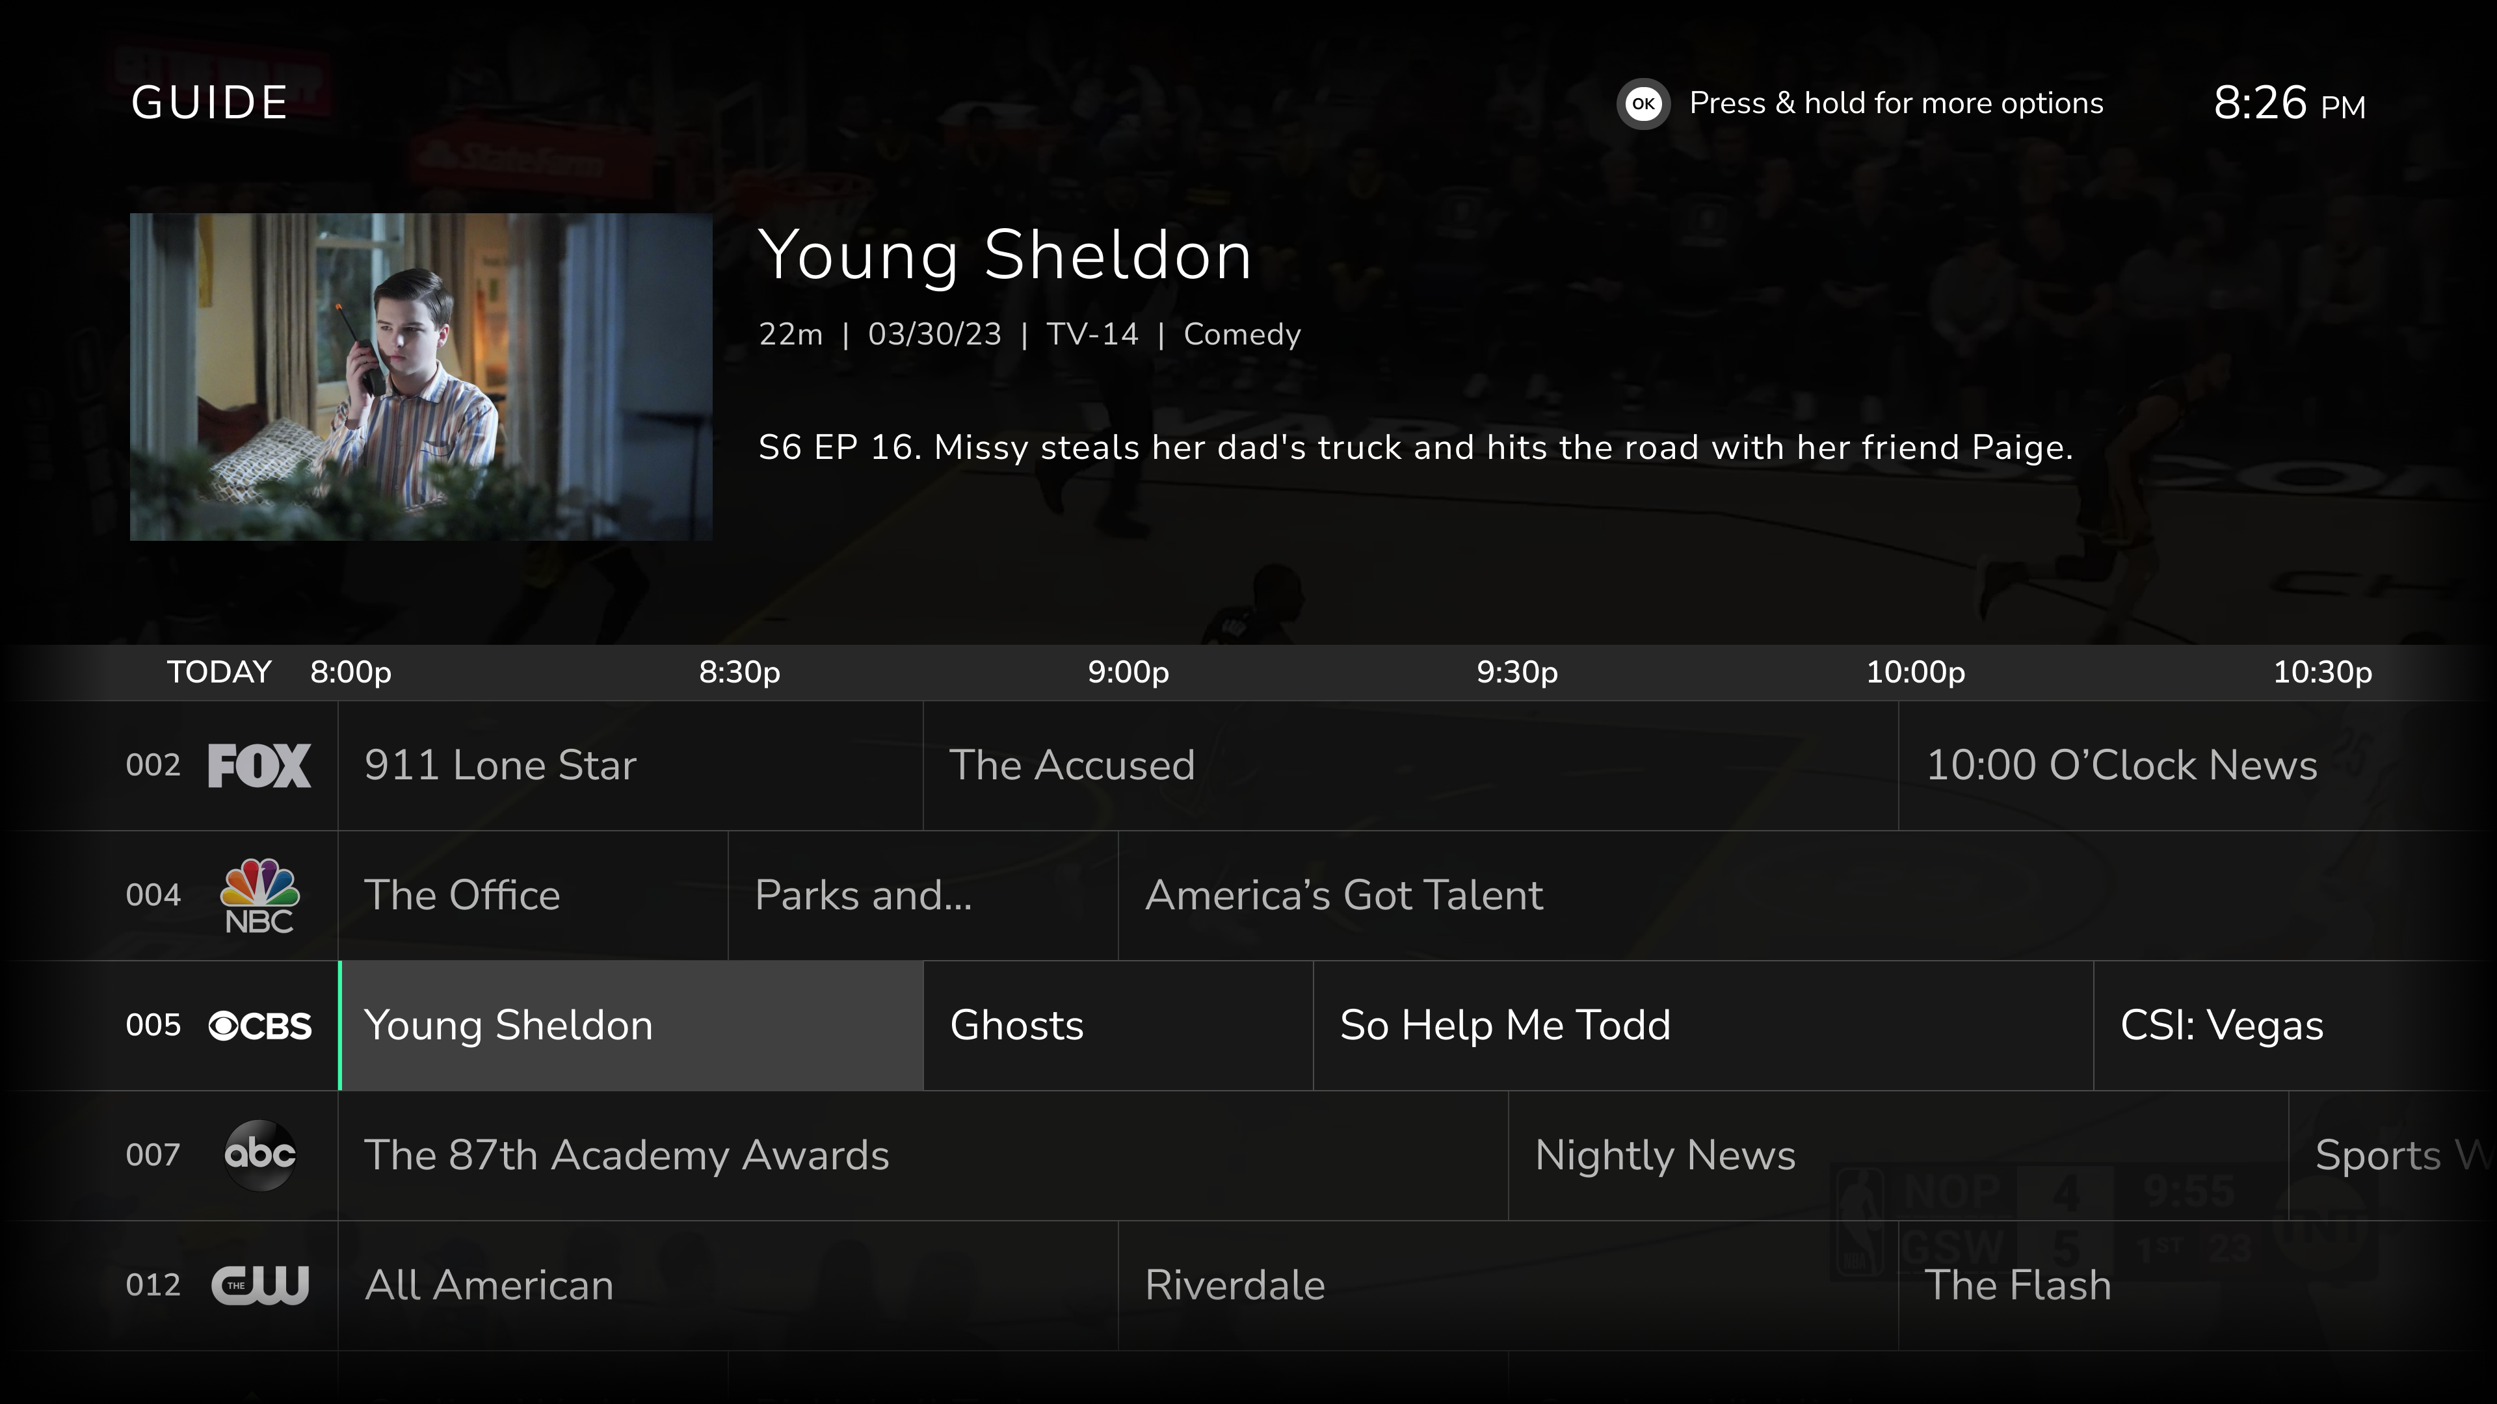Open So Help Me Todd listing

1702,1026
